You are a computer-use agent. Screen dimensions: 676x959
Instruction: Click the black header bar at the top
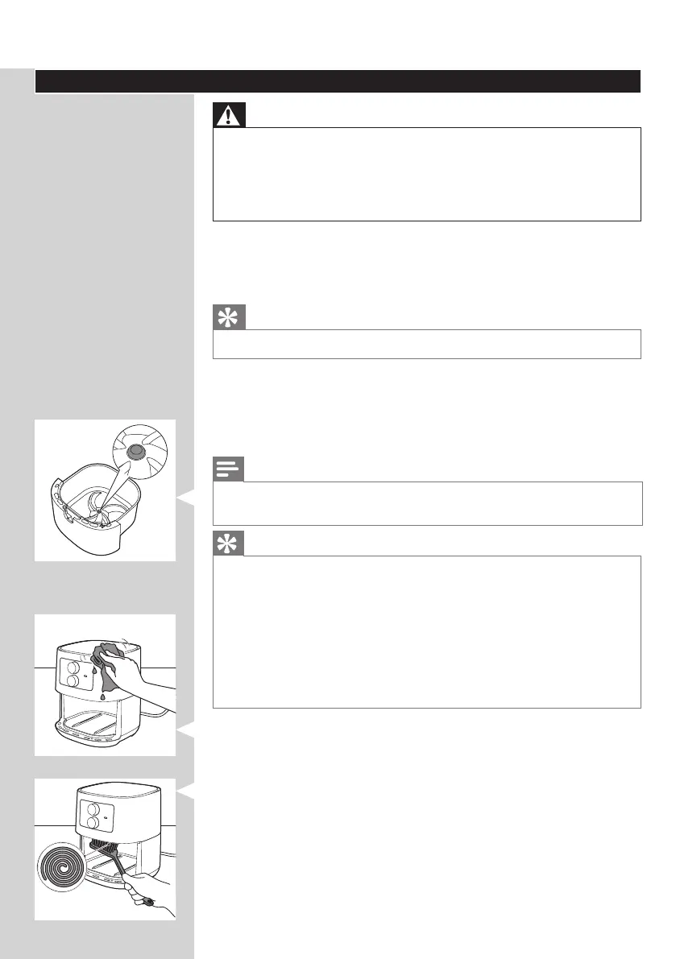[x=338, y=81]
